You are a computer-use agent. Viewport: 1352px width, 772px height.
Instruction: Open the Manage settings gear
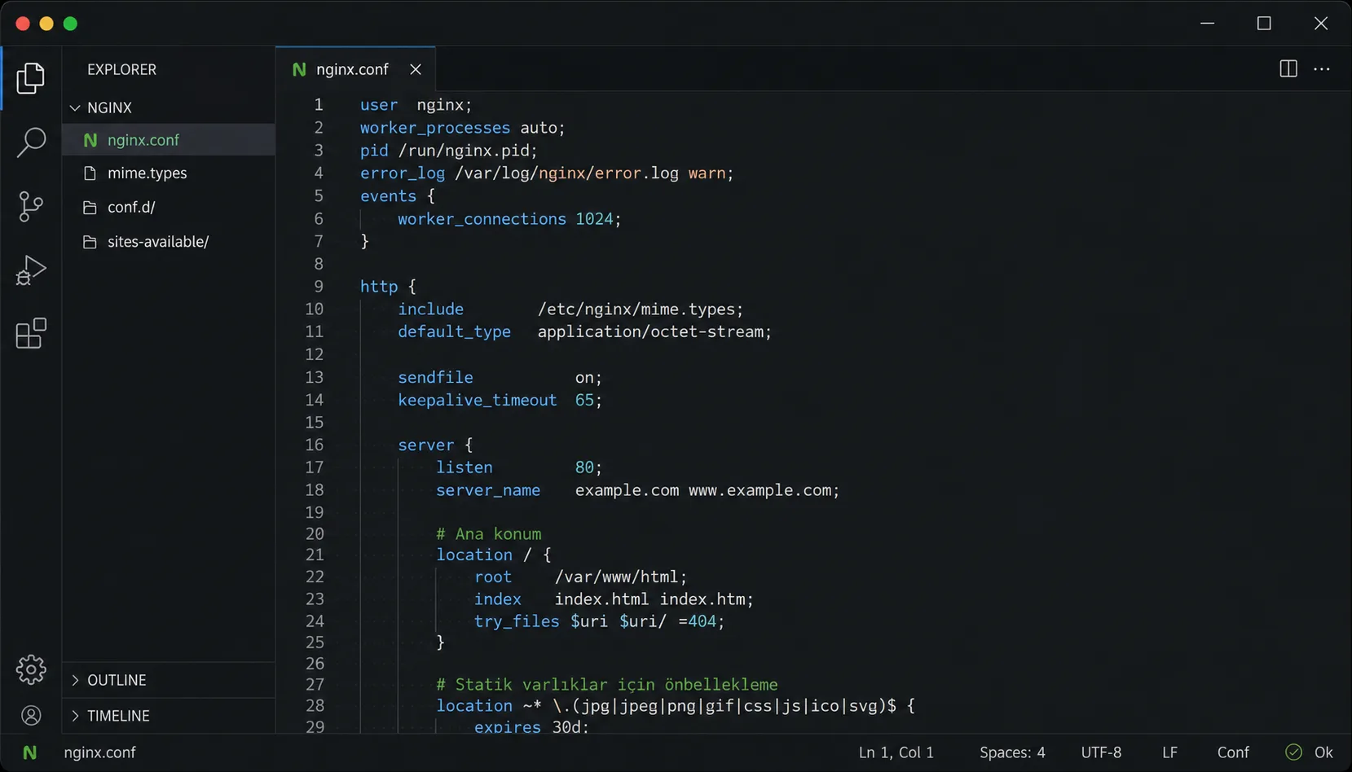(x=31, y=669)
